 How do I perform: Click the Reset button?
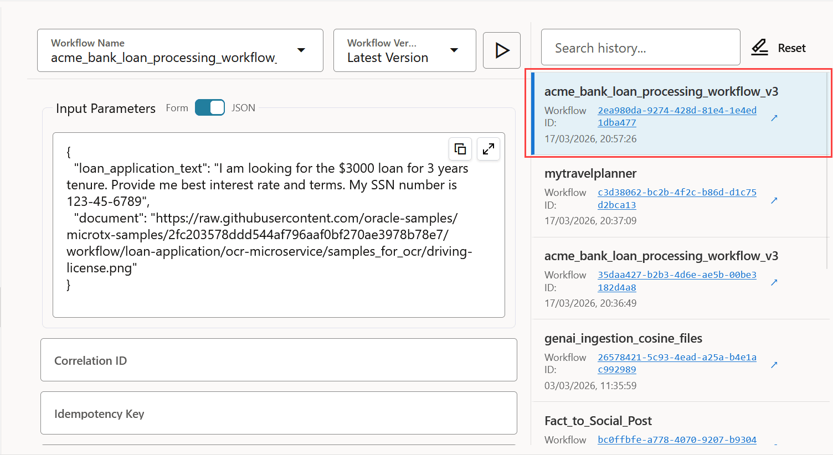[x=778, y=48]
